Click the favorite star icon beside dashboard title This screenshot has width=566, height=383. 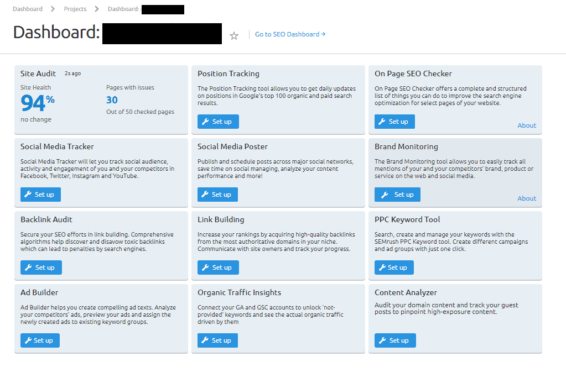coord(234,36)
